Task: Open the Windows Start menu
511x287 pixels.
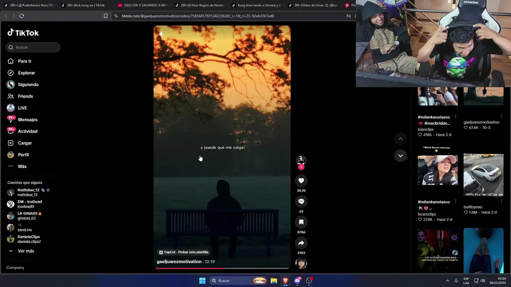Action: [202, 281]
